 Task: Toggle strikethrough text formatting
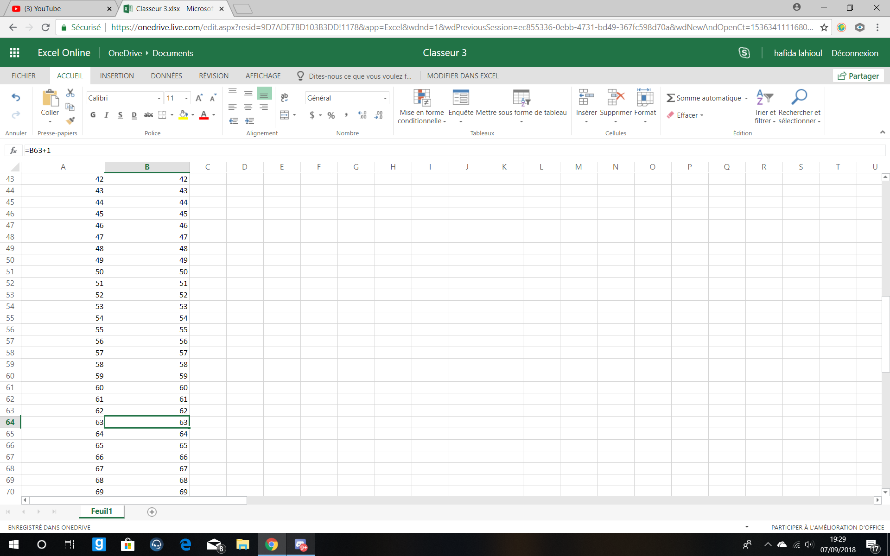click(x=148, y=115)
